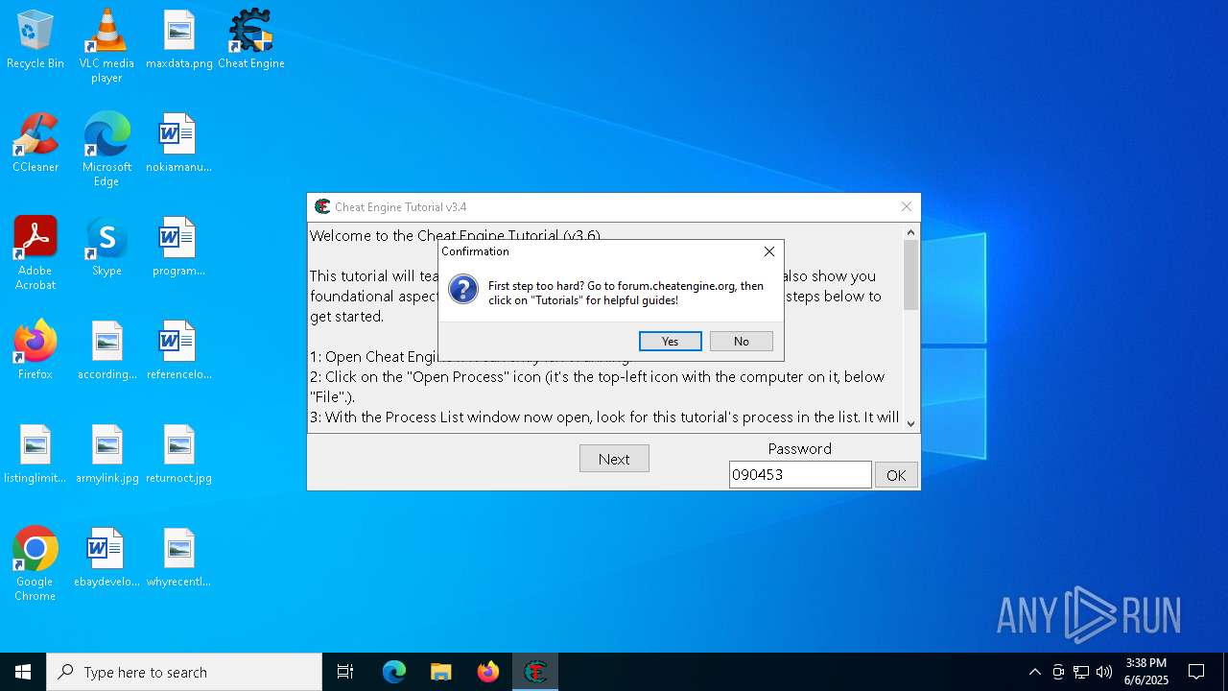Click OK next to the Password field
Image resolution: width=1228 pixels, height=691 pixels.
896,475
